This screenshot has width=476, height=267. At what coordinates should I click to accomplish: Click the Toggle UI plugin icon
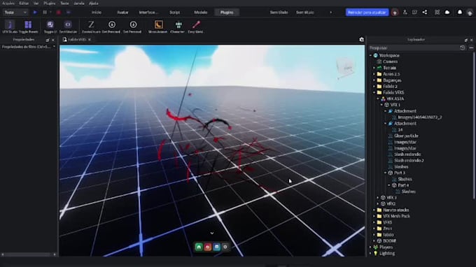click(50, 24)
